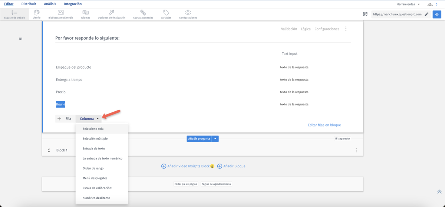Click texto de la respuesta in Precio row

pyautogui.click(x=294, y=92)
